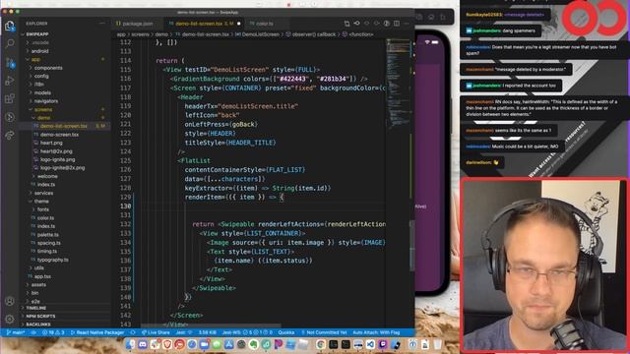This screenshot has width=630, height=354.
Task: Collapse the app folder
Action: click(x=35, y=59)
